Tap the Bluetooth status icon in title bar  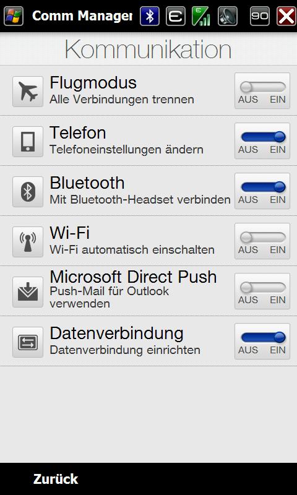point(150,16)
